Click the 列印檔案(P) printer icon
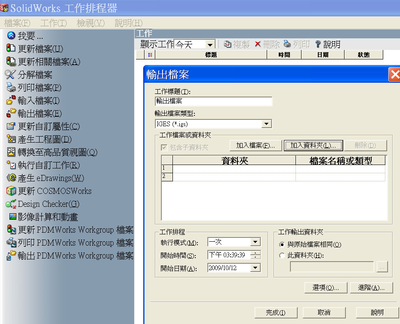This screenshot has height=324, width=400. point(11,87)
